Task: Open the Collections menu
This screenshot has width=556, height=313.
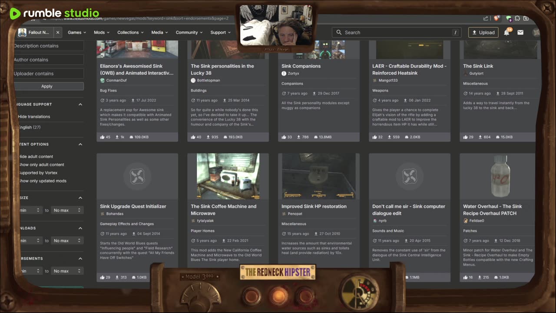Action: point(131,32)
